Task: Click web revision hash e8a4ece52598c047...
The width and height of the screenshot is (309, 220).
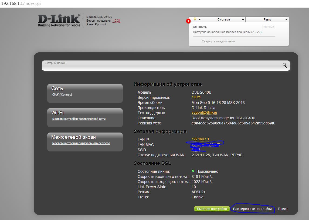Action: point(233,123)
